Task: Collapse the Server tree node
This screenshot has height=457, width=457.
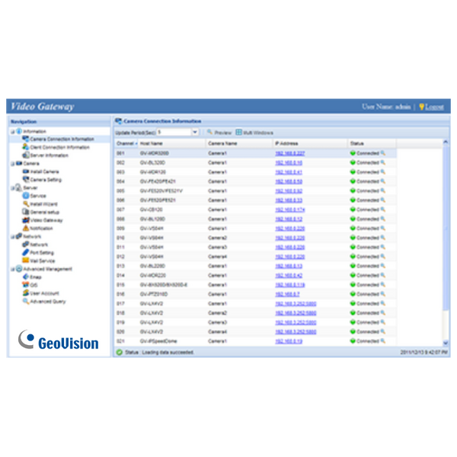Action: click(12, 188)
